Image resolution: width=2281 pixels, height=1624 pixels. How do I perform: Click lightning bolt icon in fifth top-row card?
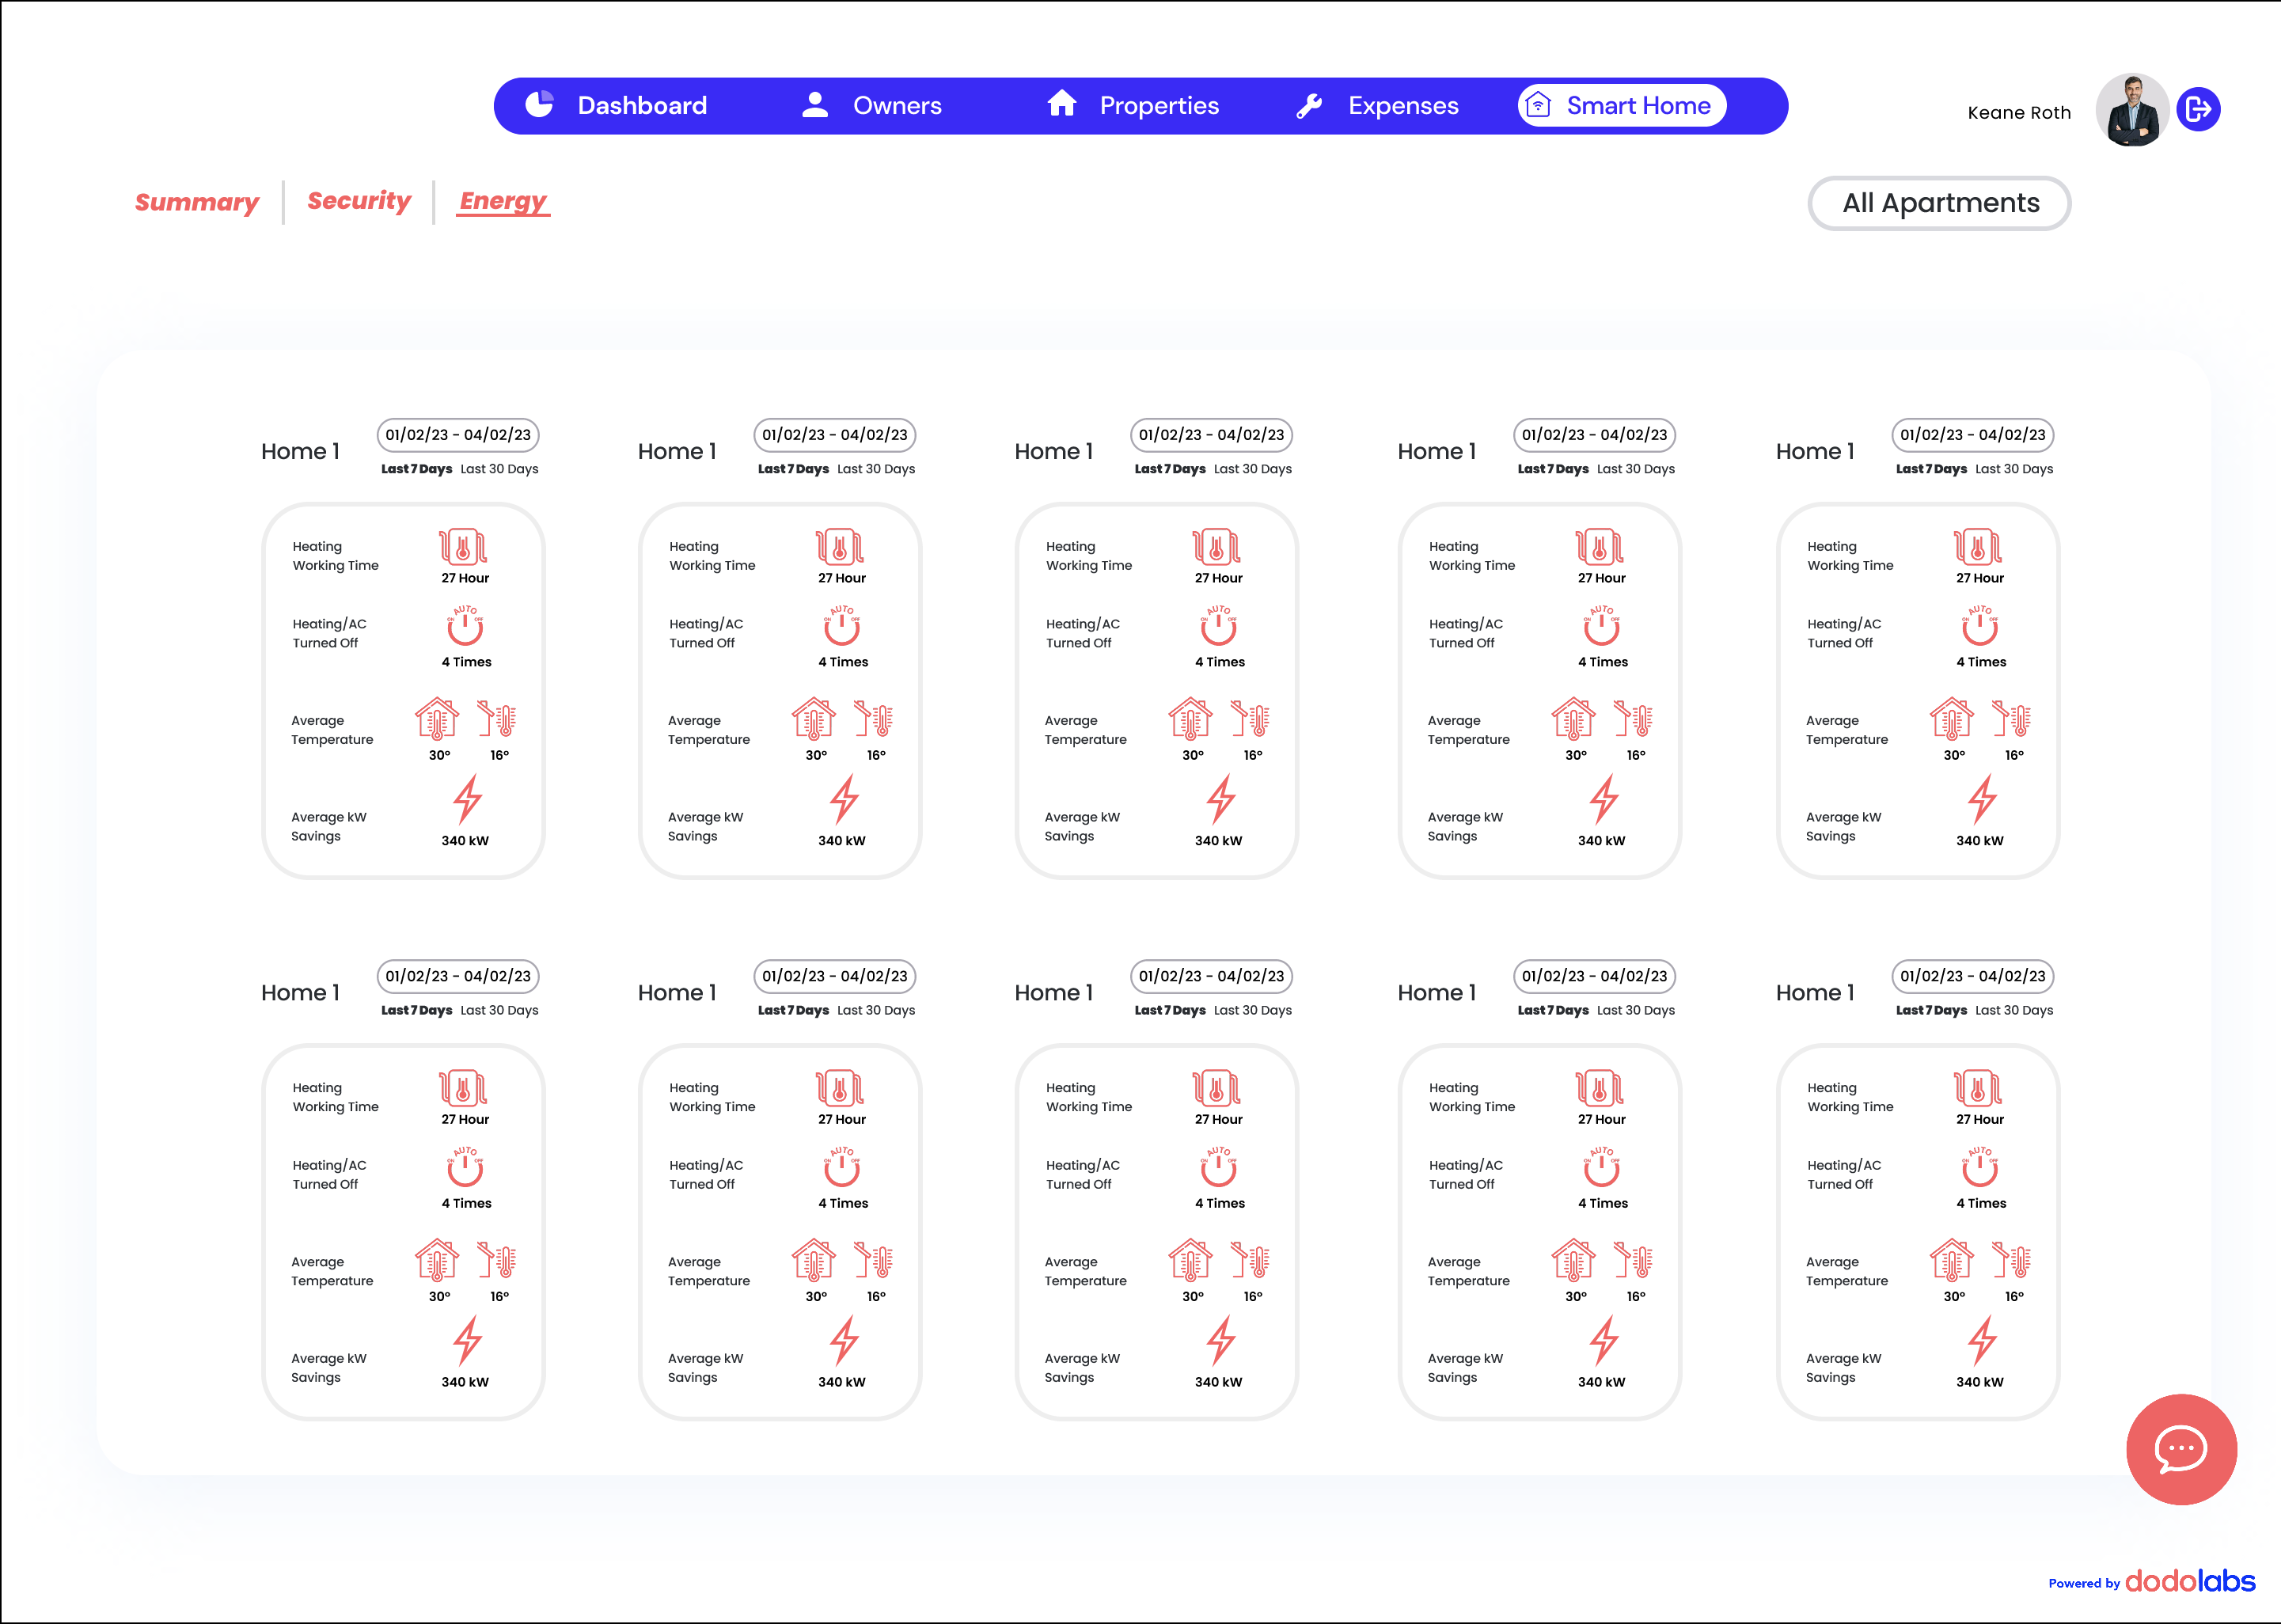[x=1982, y=800]
